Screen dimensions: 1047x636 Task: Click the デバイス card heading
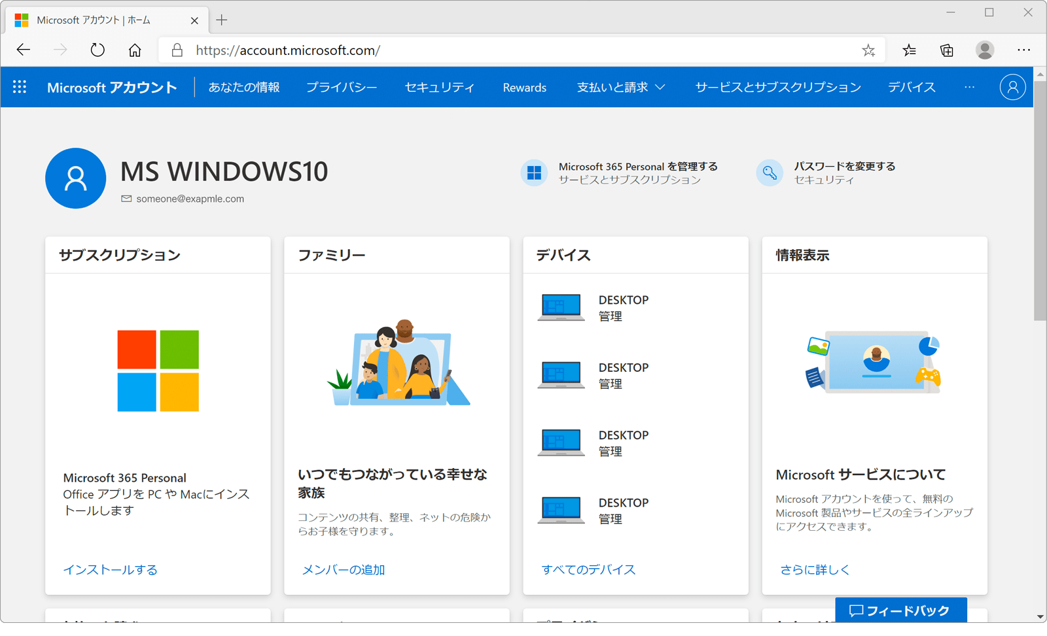tap(563, 255)
